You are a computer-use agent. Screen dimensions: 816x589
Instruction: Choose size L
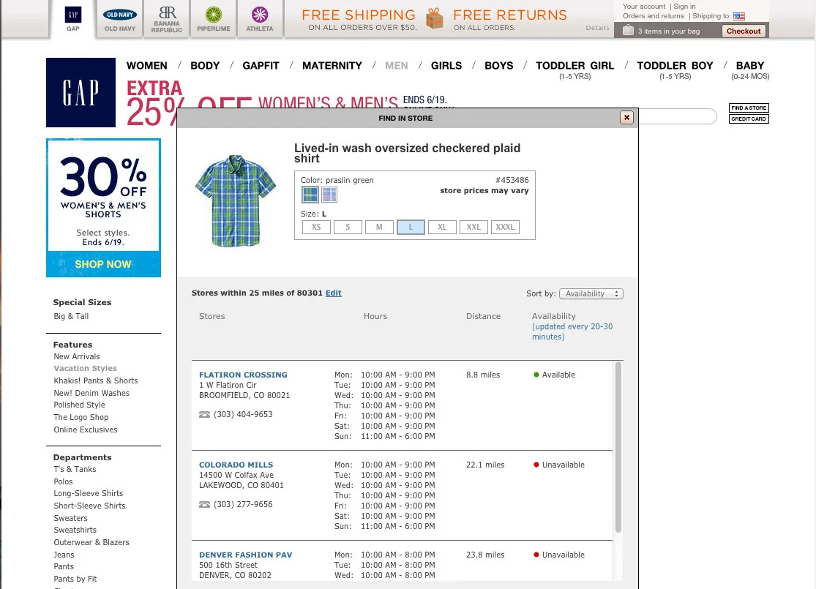pyautogui.click(x=411, y=228)
